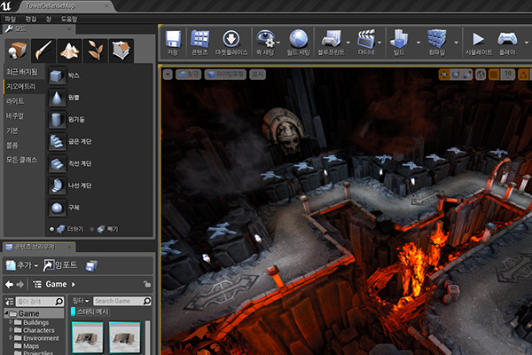The width and height of the screenshot is (532, 355).
Task: Open the 도움말 menu
Action: [69, 19]
